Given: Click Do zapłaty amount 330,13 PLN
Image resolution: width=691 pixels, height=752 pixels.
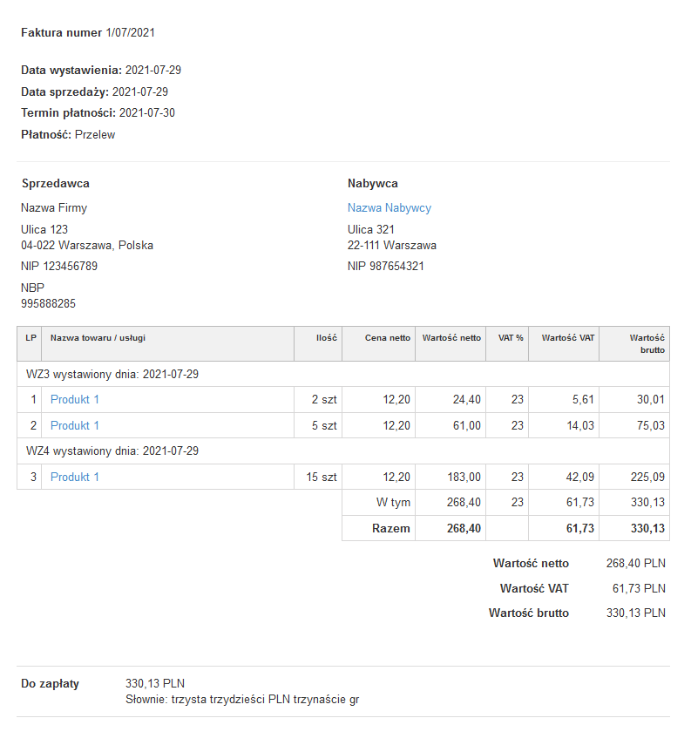Looking at the screenshot, I should [x=155, y=683].
